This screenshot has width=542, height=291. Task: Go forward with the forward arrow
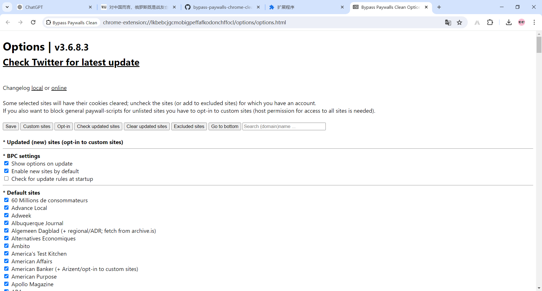20,22
